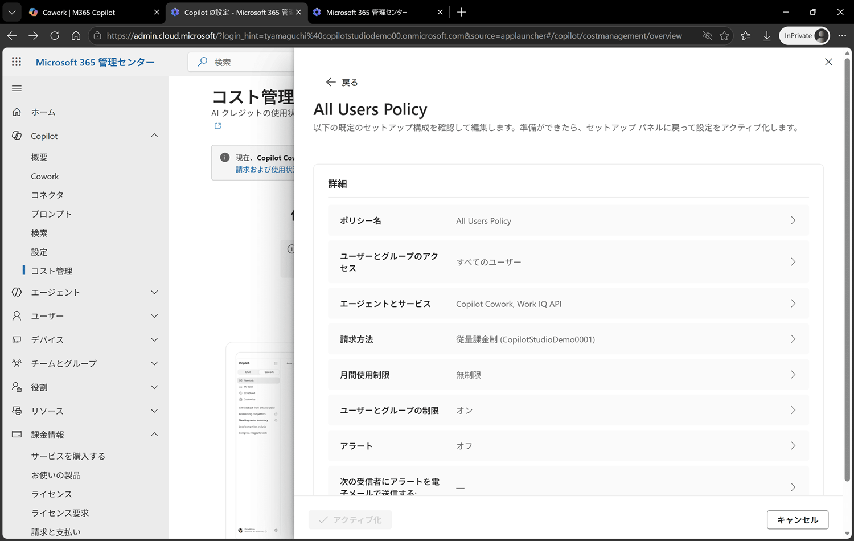Open tracking prevention eye icon
The image size is (854, 541).
(708, 36)
